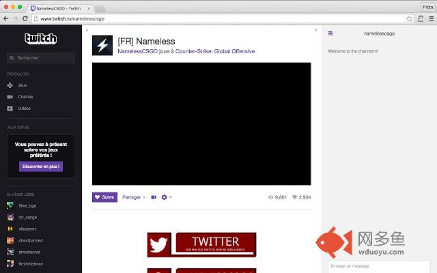Open the Chrome hamburger menu
The height and width of the screenshot is (273, 437).
[x=431, y=18]
